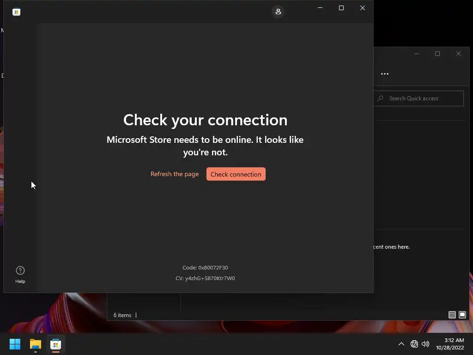Screen dimensions: 473x355
Task: Click the Refresh the page link
Action: [174, 174]
